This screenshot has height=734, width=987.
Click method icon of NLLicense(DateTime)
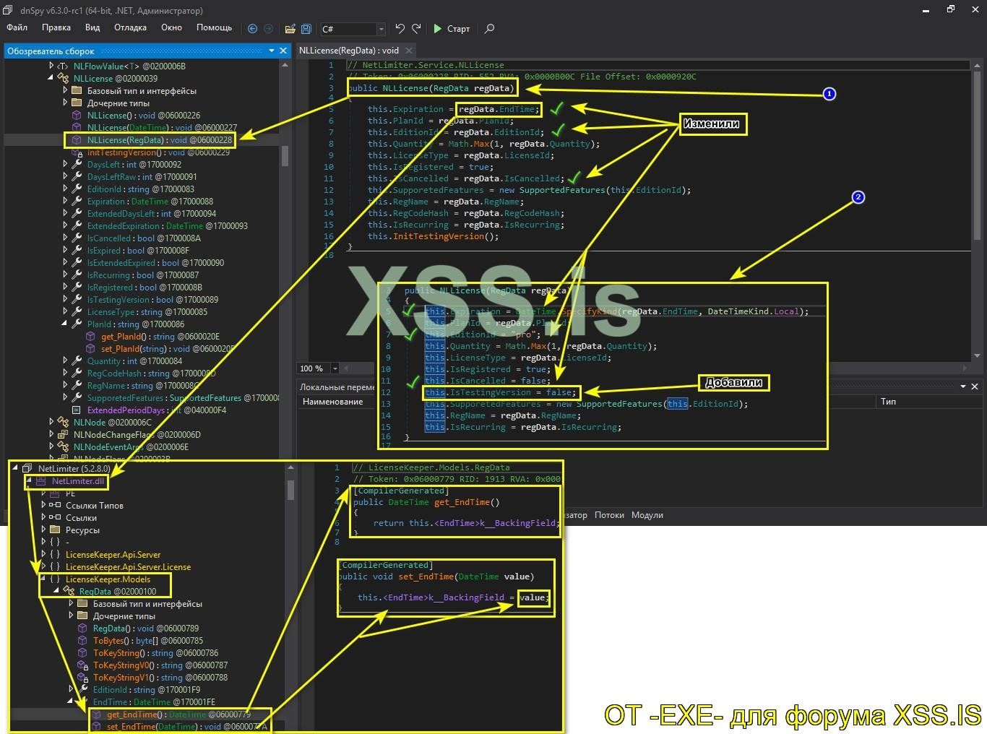[77, 128]
